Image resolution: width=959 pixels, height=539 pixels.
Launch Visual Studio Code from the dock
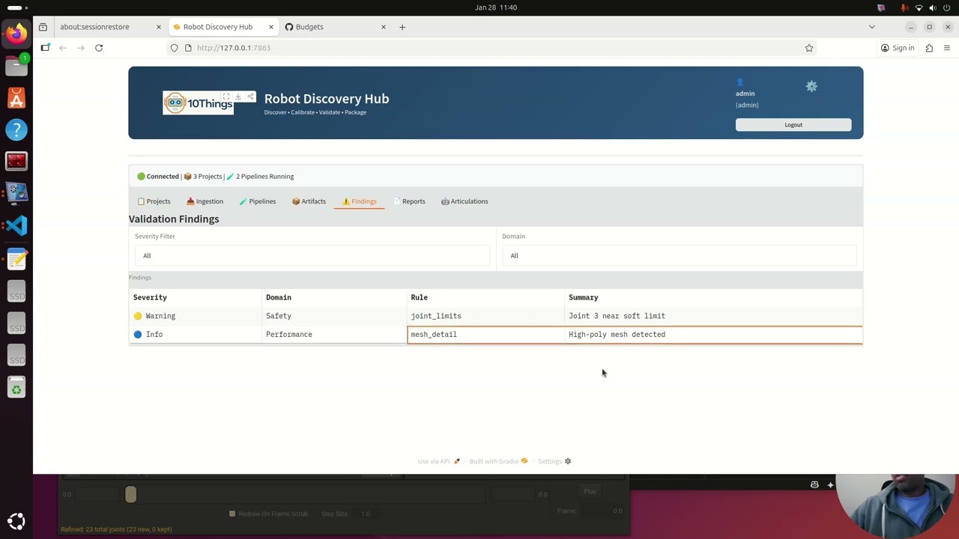tap(16, 226)
